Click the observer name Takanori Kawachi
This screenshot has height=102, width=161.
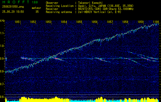(x=90, y=3)
